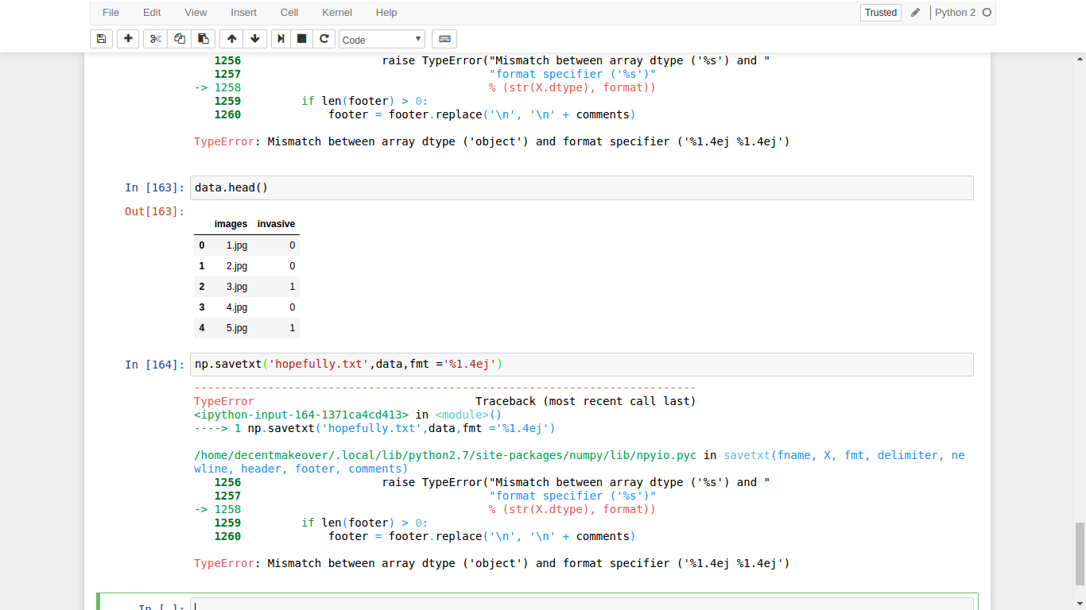Open the Cell menu
Image resolution: width=1086 pixels, height=610 pixels.
(x=289, y=13)
